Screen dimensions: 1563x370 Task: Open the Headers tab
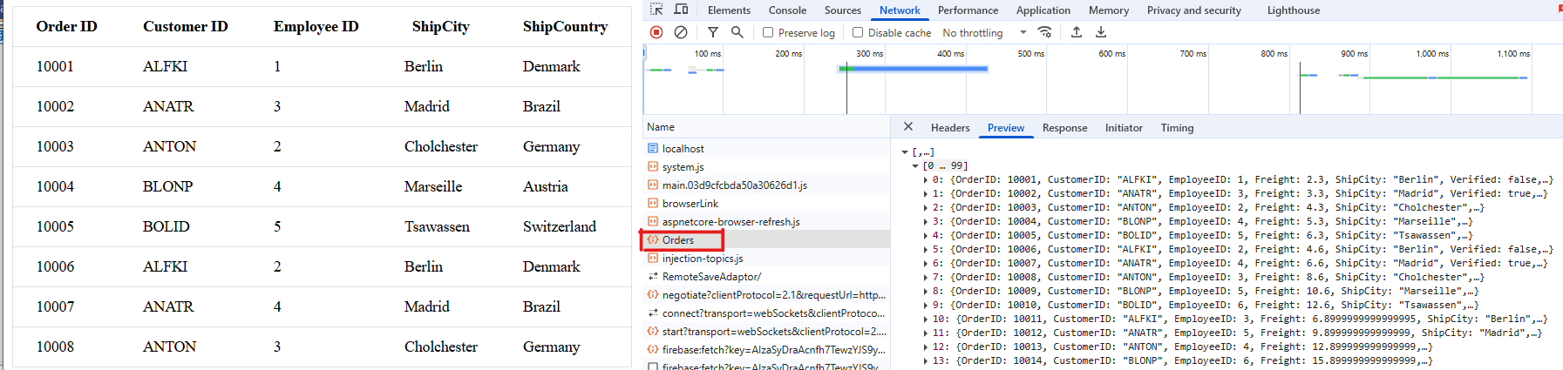tap(949, 128)
